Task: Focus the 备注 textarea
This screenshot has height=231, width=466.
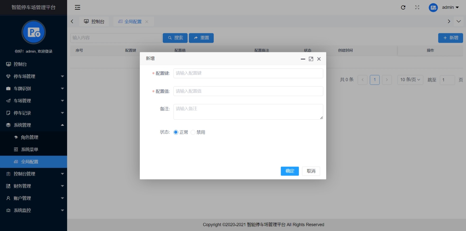Action: 248,112
